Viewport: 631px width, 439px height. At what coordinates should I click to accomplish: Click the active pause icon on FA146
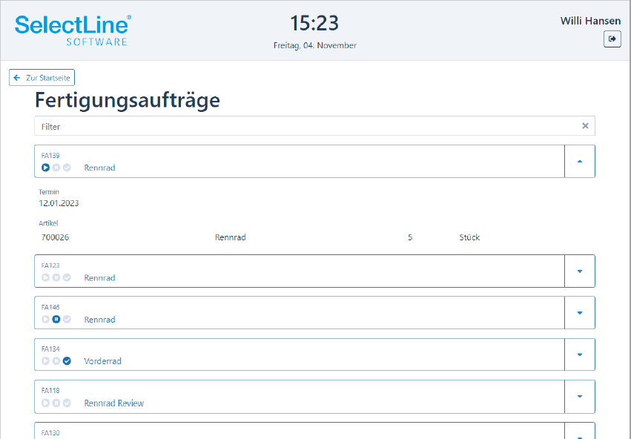56,319
